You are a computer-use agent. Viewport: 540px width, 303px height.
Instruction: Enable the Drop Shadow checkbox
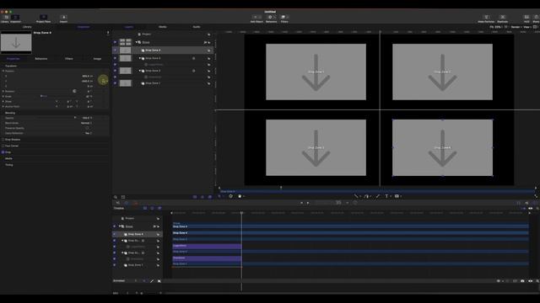pos(3,140)
